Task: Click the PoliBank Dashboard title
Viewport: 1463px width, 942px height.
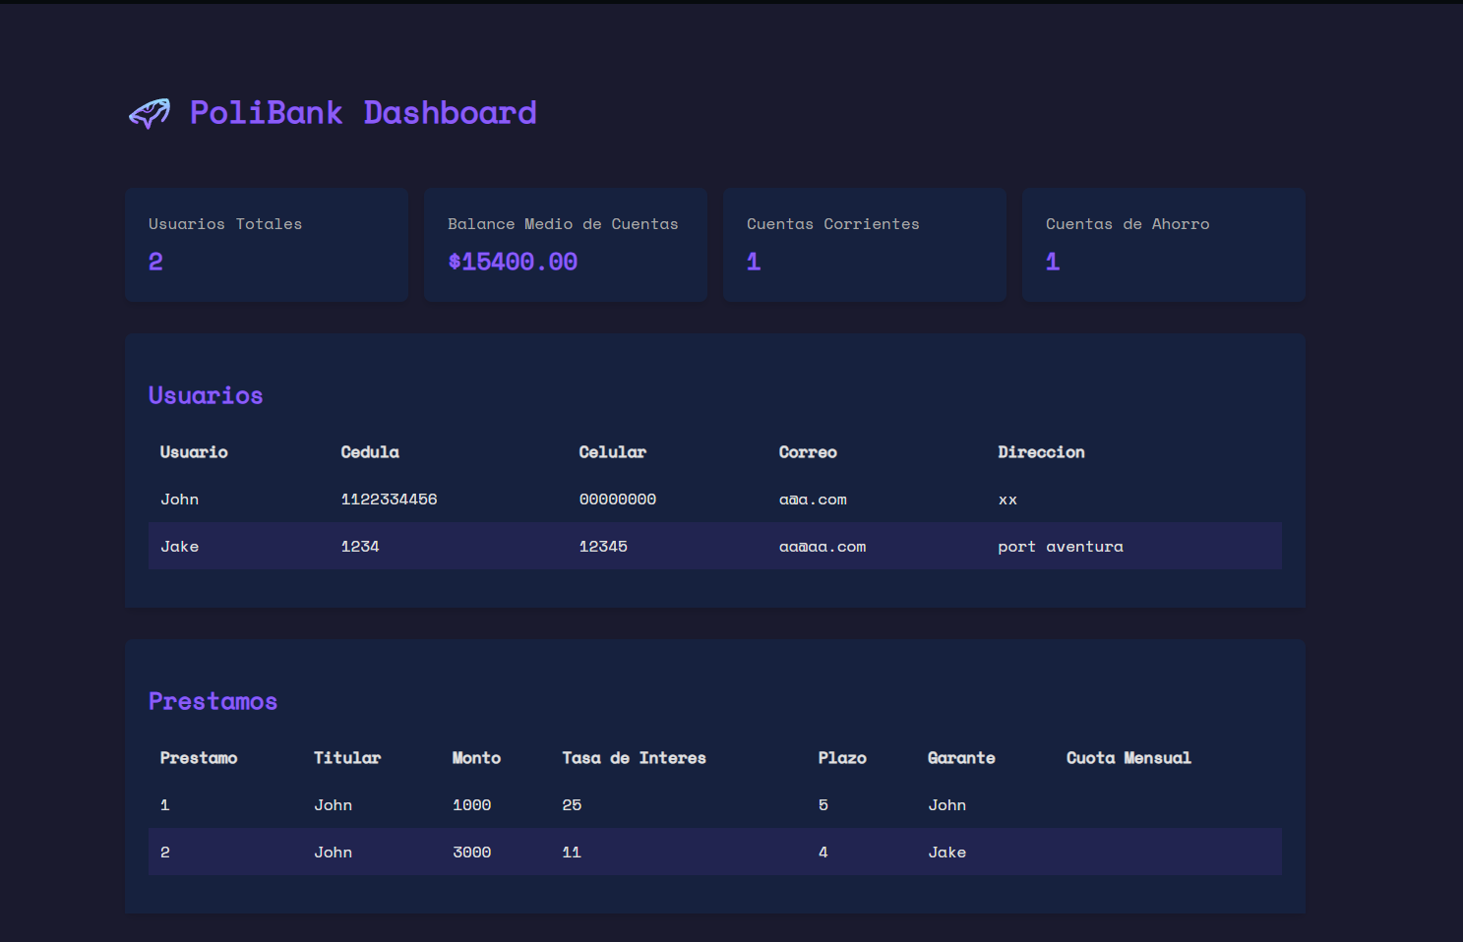Action: pyautogui.click(x=363, y=112)
